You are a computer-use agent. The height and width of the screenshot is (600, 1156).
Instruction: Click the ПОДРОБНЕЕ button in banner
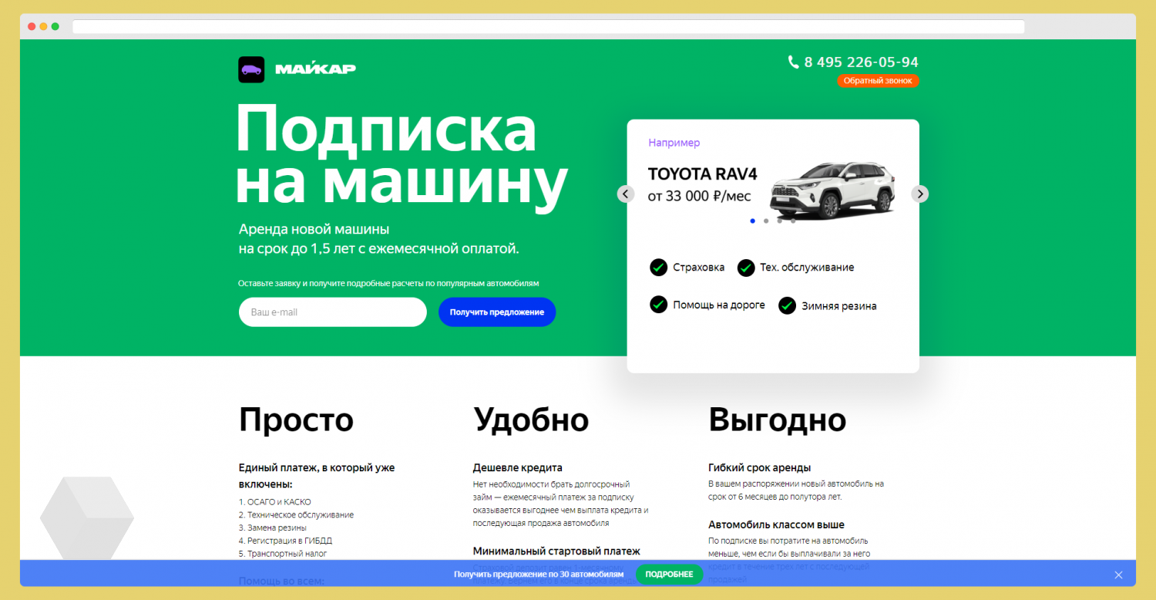669,575
